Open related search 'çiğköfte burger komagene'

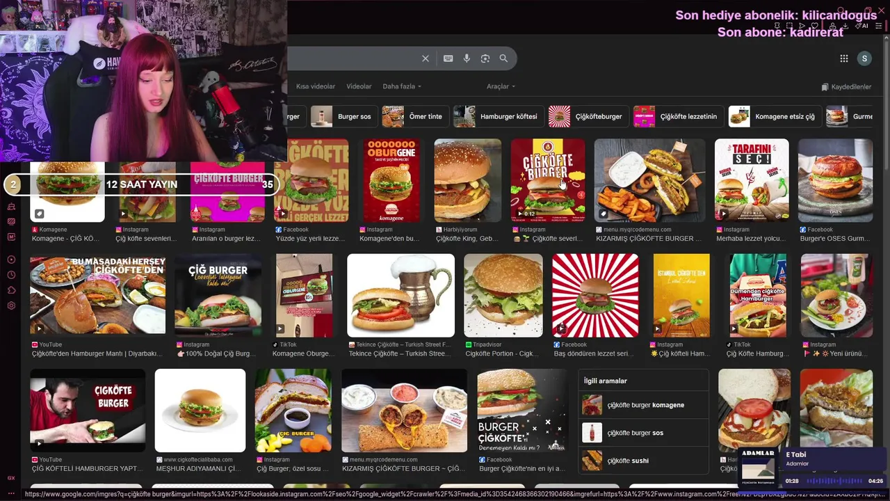(643, 405)
